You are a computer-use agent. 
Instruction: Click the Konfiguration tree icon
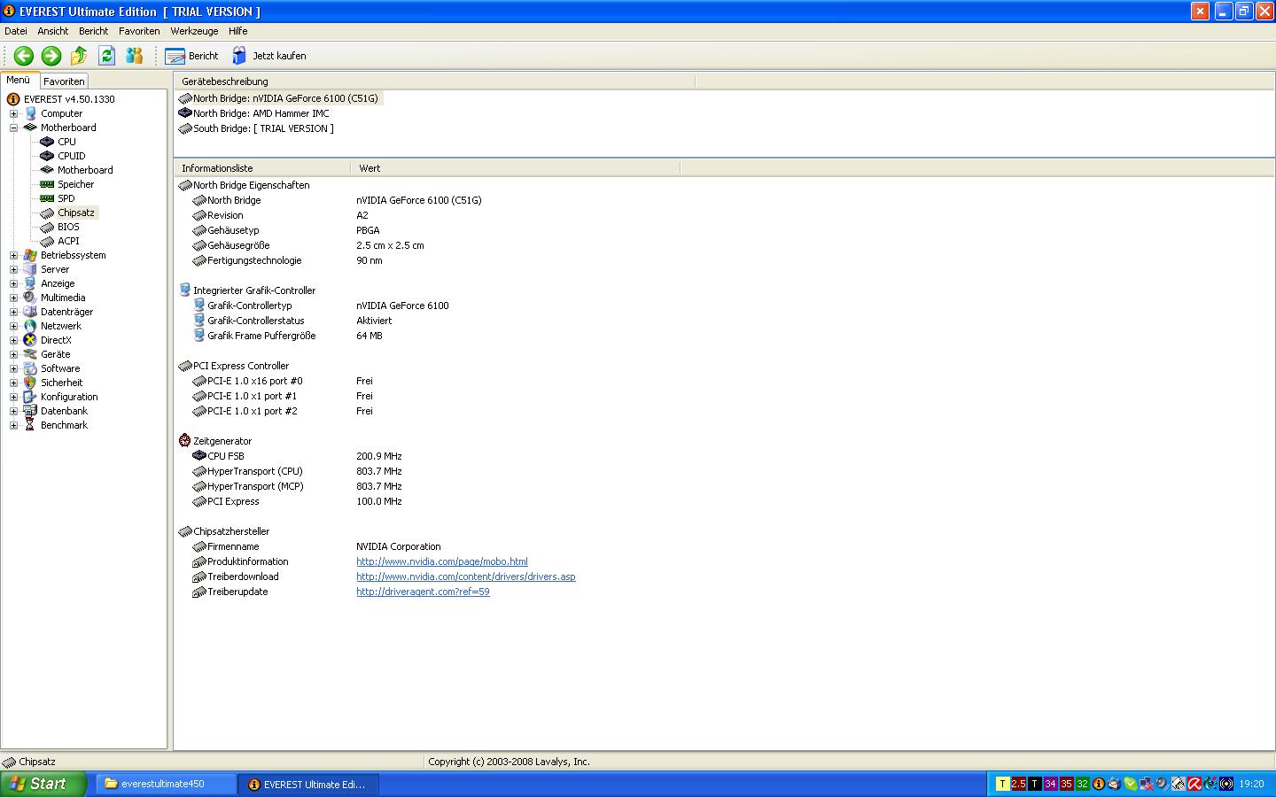(30, 397)
